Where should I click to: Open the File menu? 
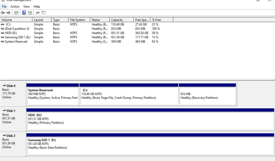pyautogui.click(x=4, y=6)
